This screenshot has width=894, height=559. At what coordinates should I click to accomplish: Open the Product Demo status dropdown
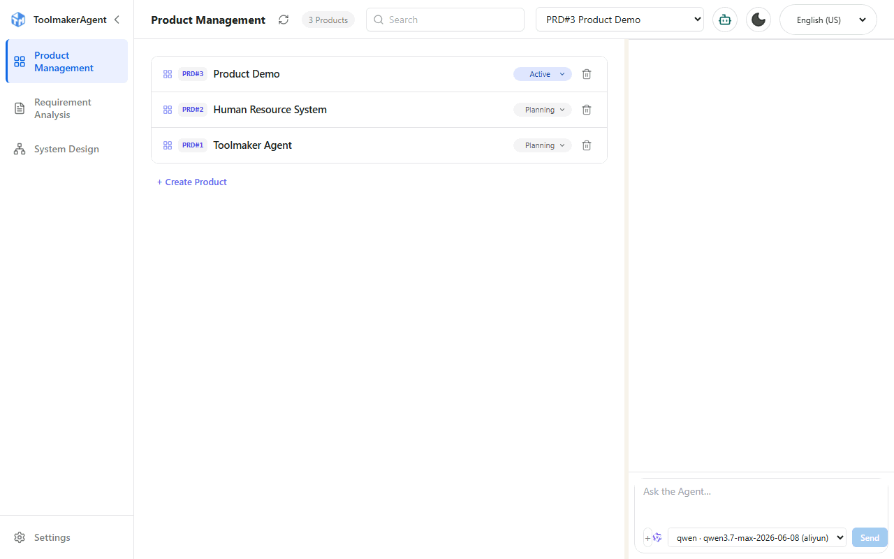pos(543,74)
